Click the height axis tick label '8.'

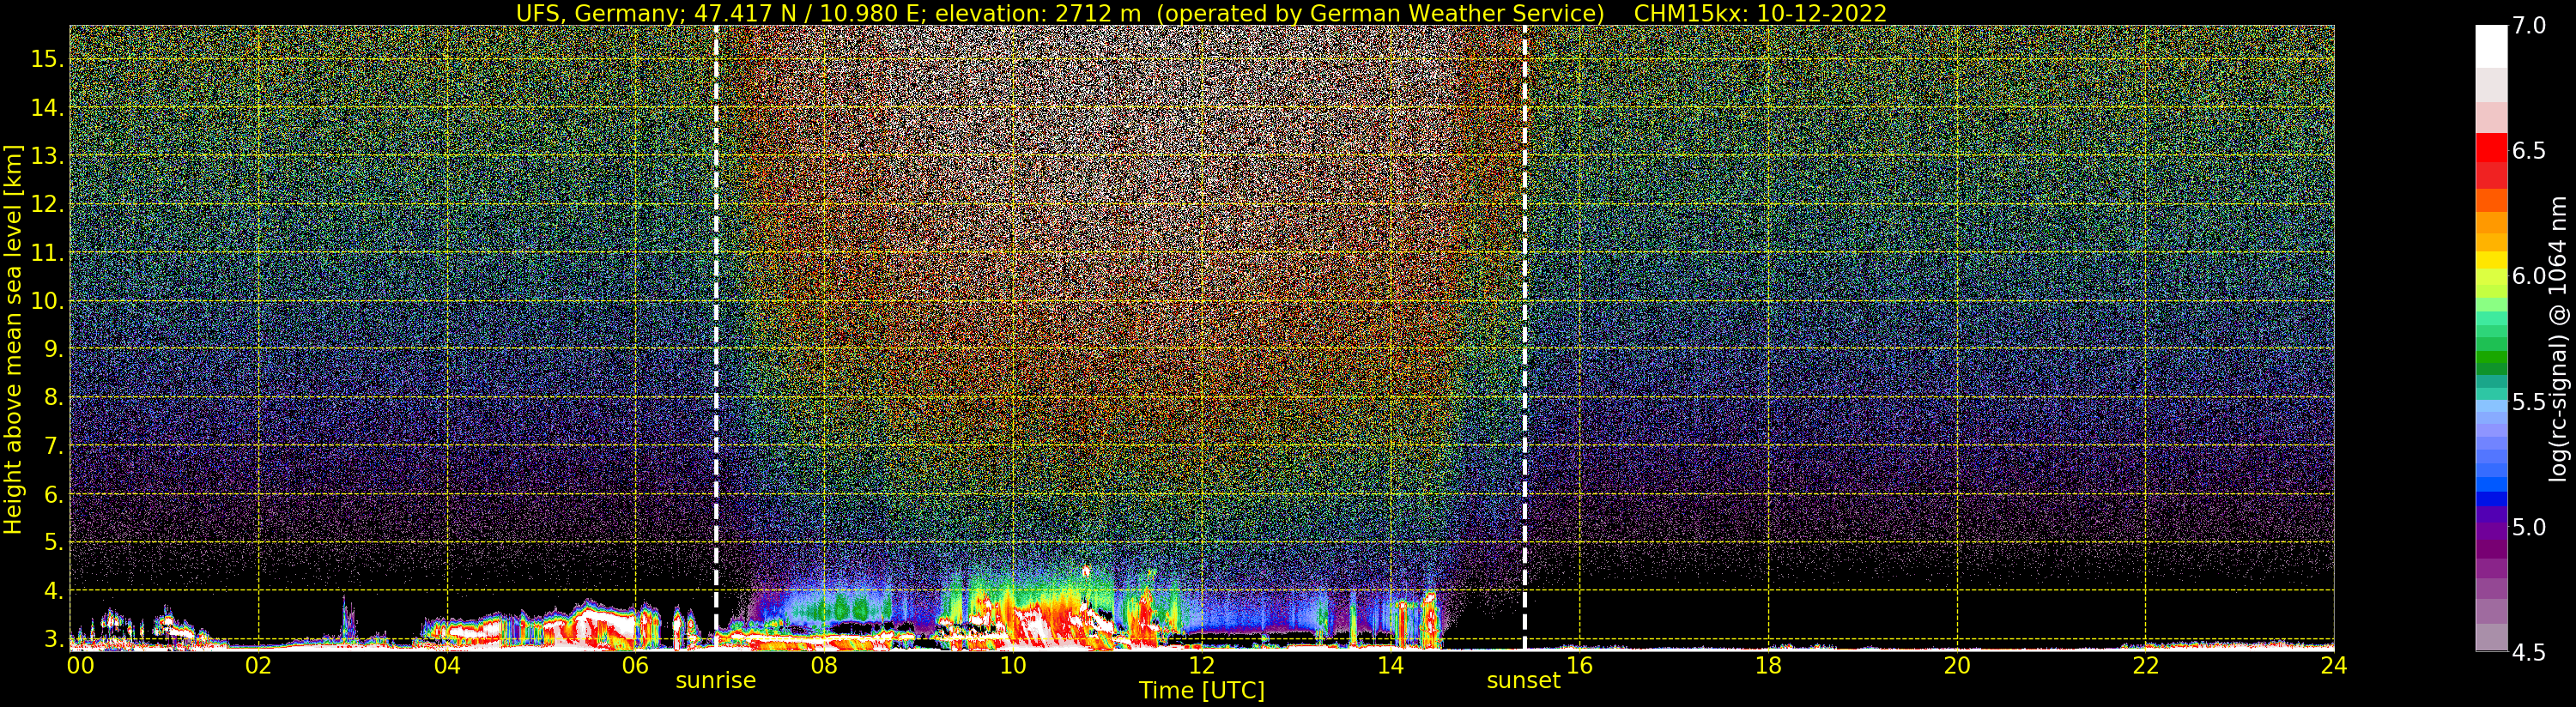pyautogui.click(x=54, y=398)
